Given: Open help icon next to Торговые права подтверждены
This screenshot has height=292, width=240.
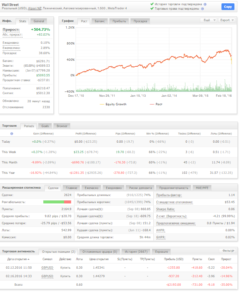Looking at the screenshot, I should click(202, 9).
